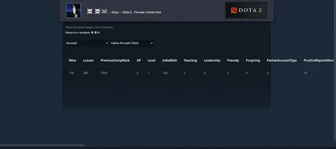Click the XP column header

click(x=139, y=60)
